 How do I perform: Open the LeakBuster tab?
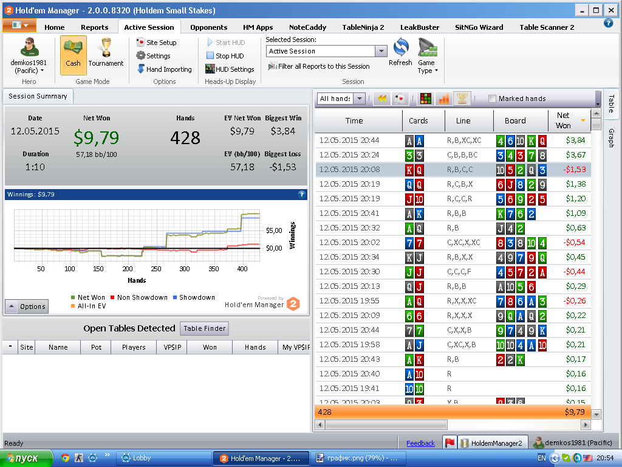(x=420, y=27)
